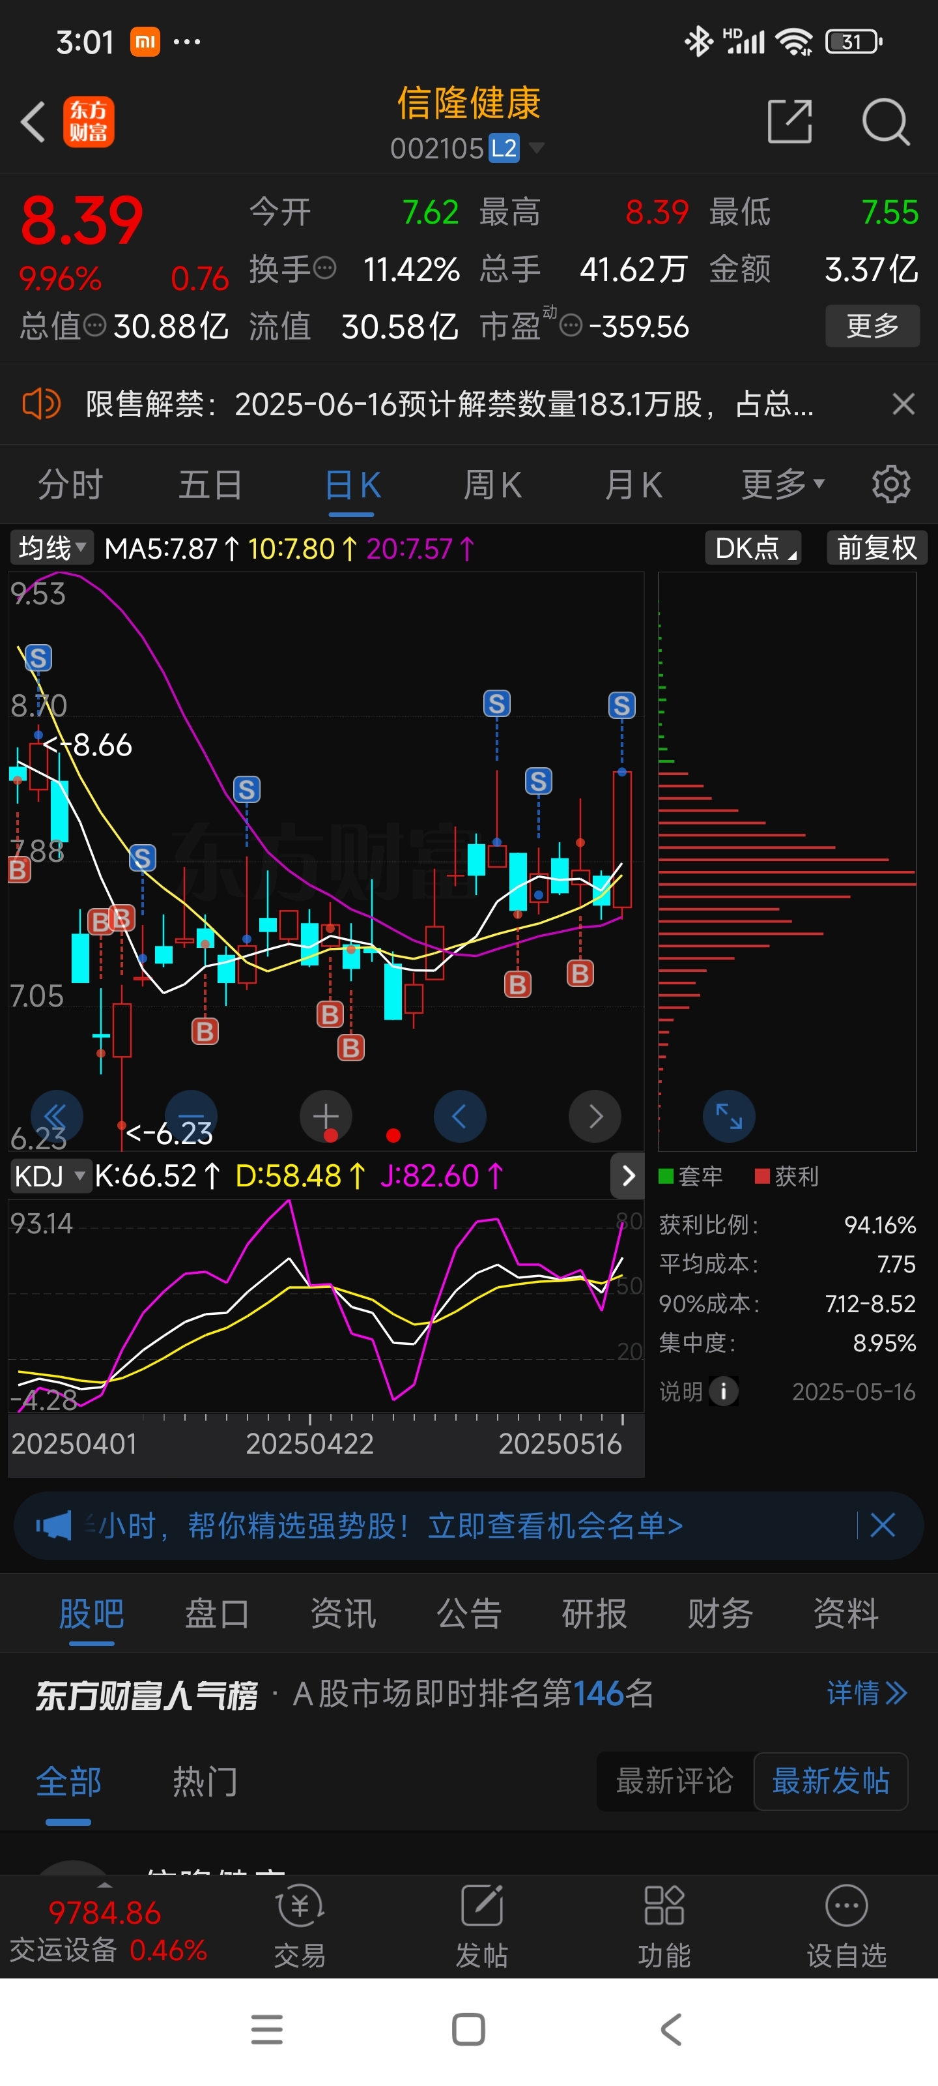This screenshot has width=938, height=2086.
Task: Tap the back arrow at top left
Action: click(33, 123)
